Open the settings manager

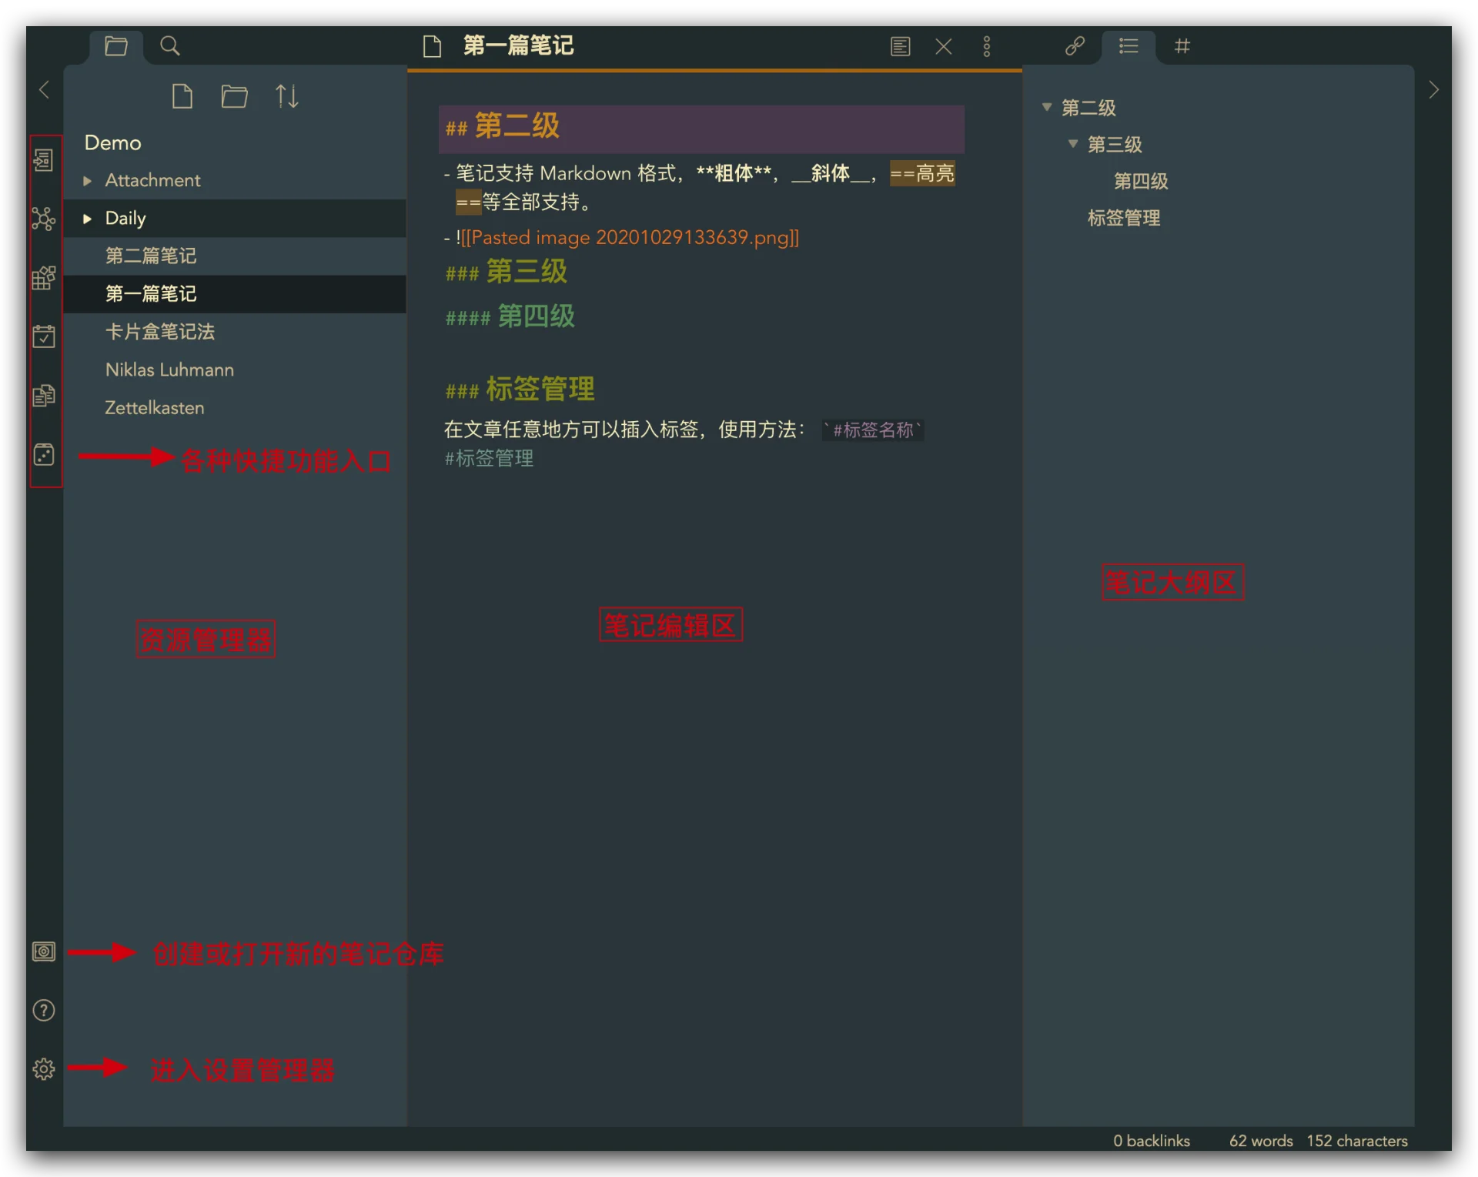click(44, 1069)
